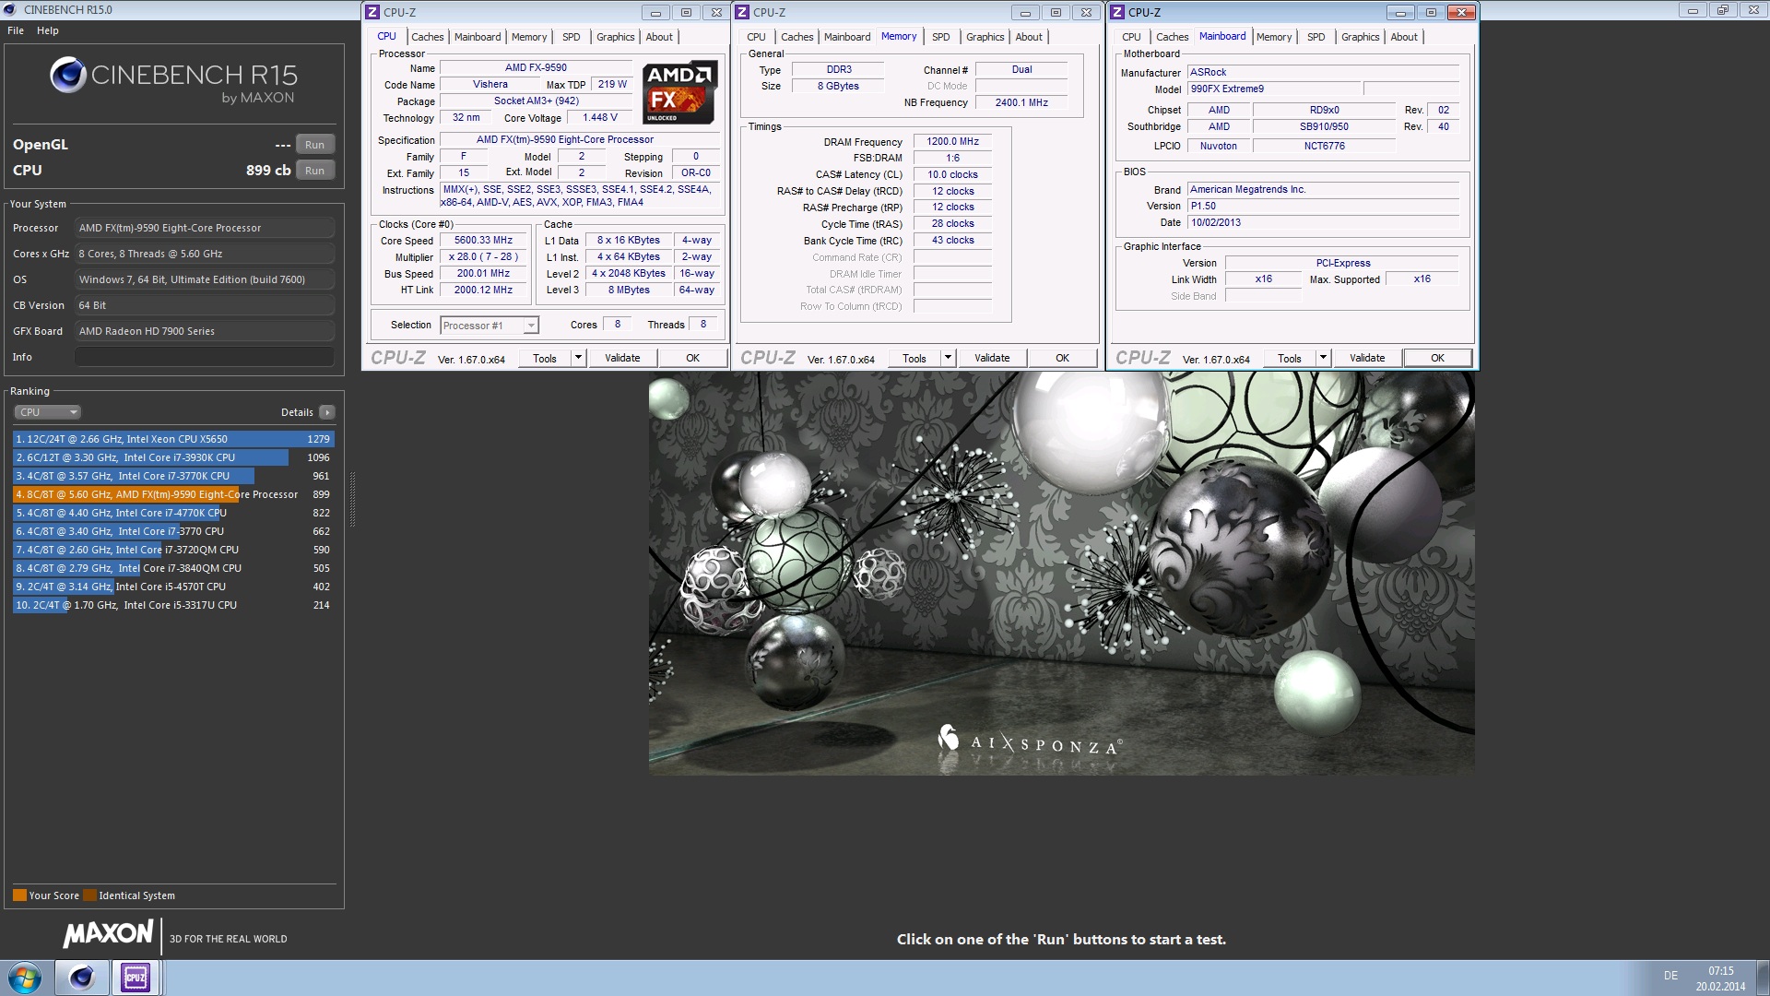
Task: Click the Cinebench taskbar icon
Action: (81, 978)
